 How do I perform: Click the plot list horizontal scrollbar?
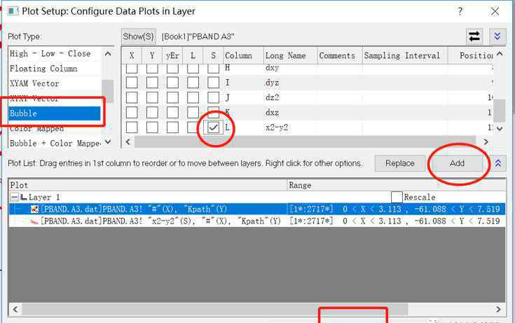pos(210,309)
